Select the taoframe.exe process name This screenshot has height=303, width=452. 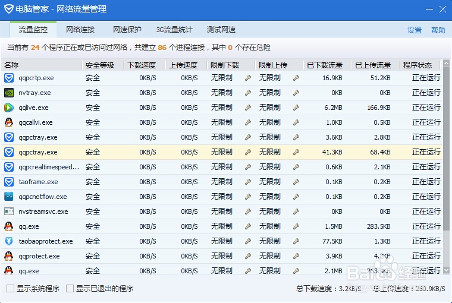pyautogui.click(x=38, y=182)
